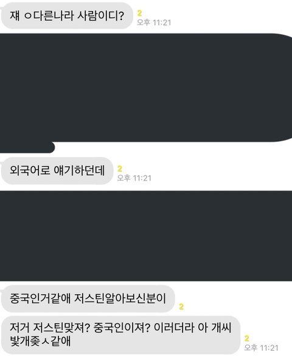Click the second line '빷개좆ㅅ같애' of the last bubble
292x358 pixels.
tap(40, 341)
